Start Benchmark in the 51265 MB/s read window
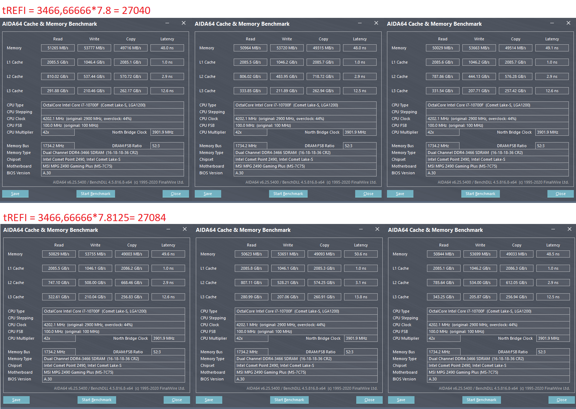This screenshot has height=409, width=576. click(95, 194)
